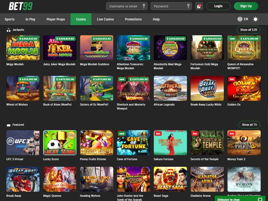Click the Cave of Fortune title
This screenshot has height=201, width=268.
(x=127, y=159)
